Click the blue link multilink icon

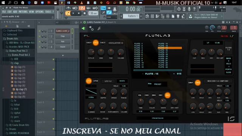(x=109, y=12)
